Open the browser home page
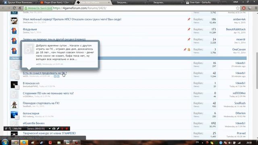The image size is (258, 145). click(20, 8)
